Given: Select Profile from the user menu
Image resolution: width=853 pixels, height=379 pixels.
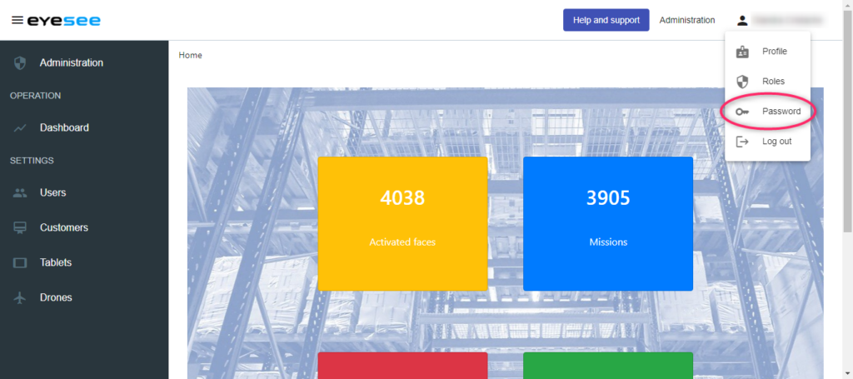Looking at the screenshot, I should point(774,52).
